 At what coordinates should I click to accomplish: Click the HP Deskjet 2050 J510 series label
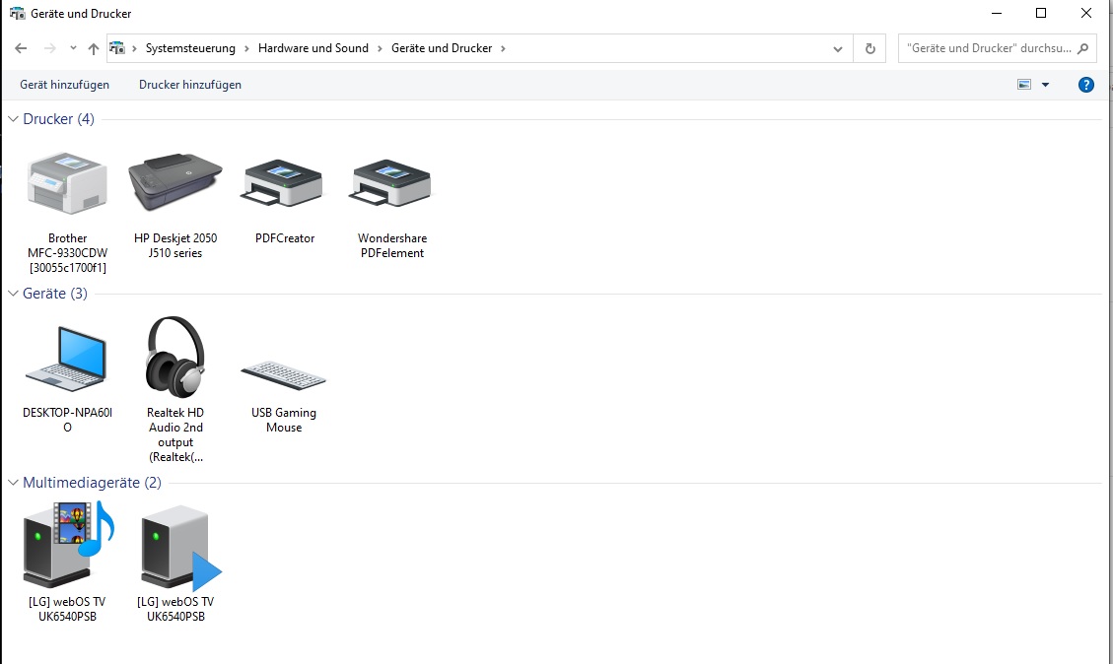click(175, 245)
